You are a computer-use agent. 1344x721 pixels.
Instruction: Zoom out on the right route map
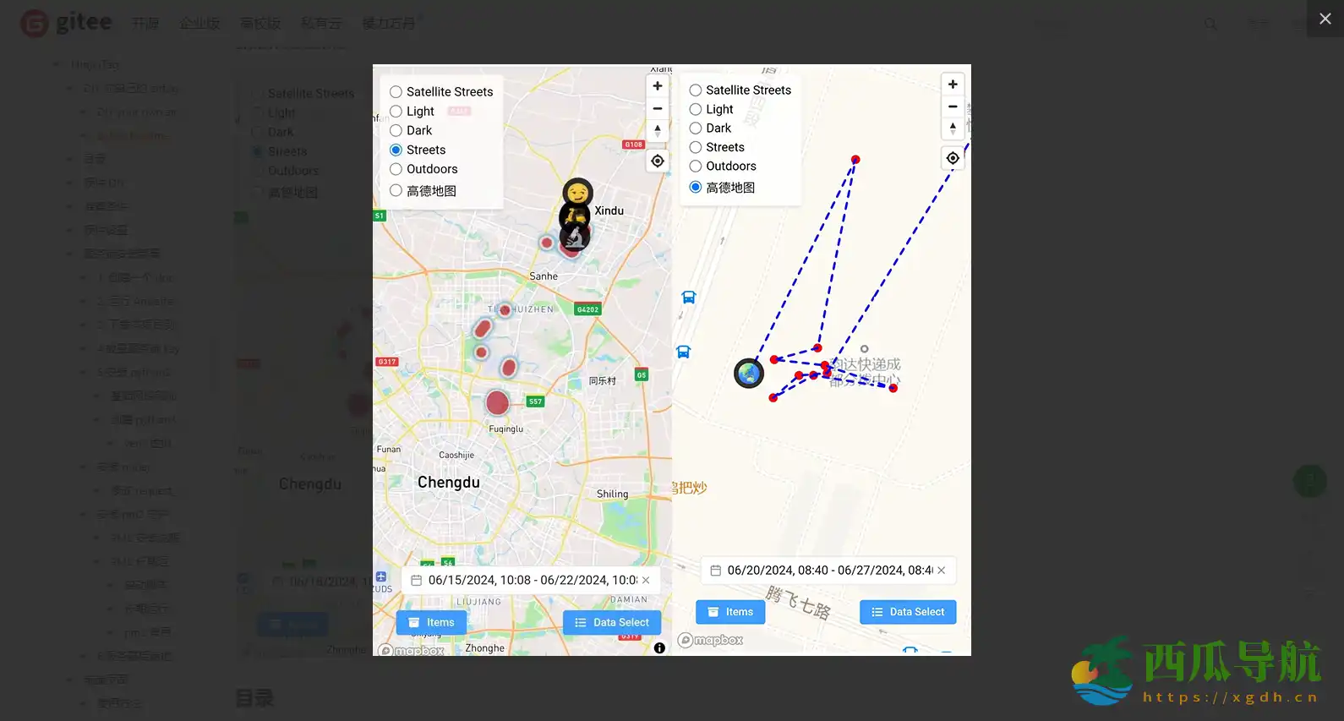click(x=953, y=107)
